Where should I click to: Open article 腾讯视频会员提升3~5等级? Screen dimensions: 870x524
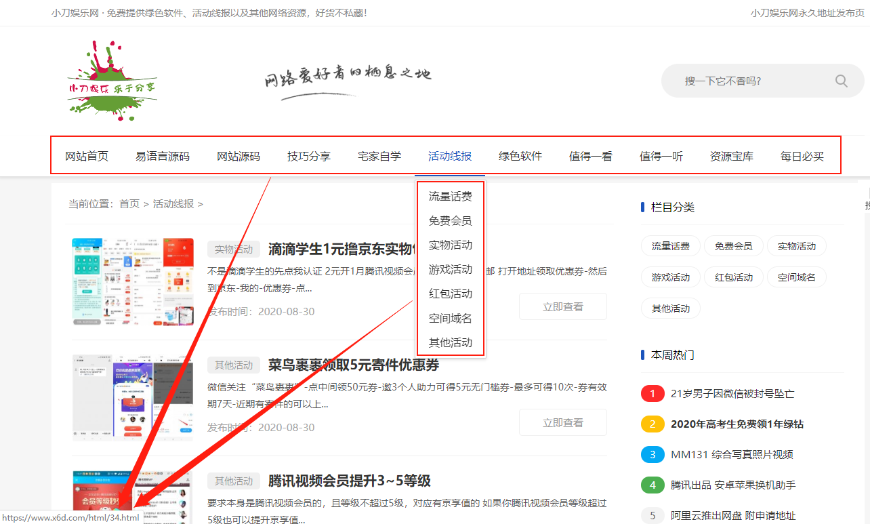[350, 481]
